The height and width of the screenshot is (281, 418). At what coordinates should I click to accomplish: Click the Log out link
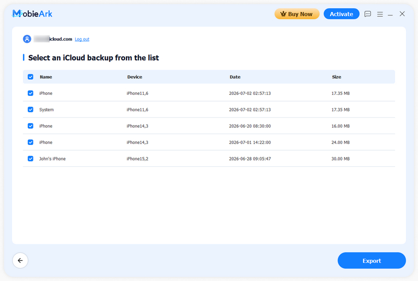[82, 39]
